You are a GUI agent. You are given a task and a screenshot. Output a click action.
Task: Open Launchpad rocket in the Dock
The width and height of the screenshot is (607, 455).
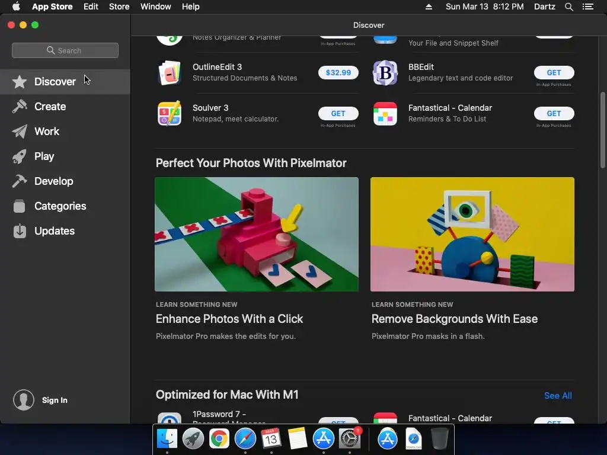click(x=193, y=439)
